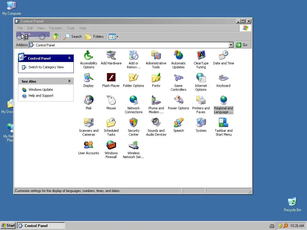Select Regional and Language options icon
Screen dimensions: 307x230
[x=223, y=105]
